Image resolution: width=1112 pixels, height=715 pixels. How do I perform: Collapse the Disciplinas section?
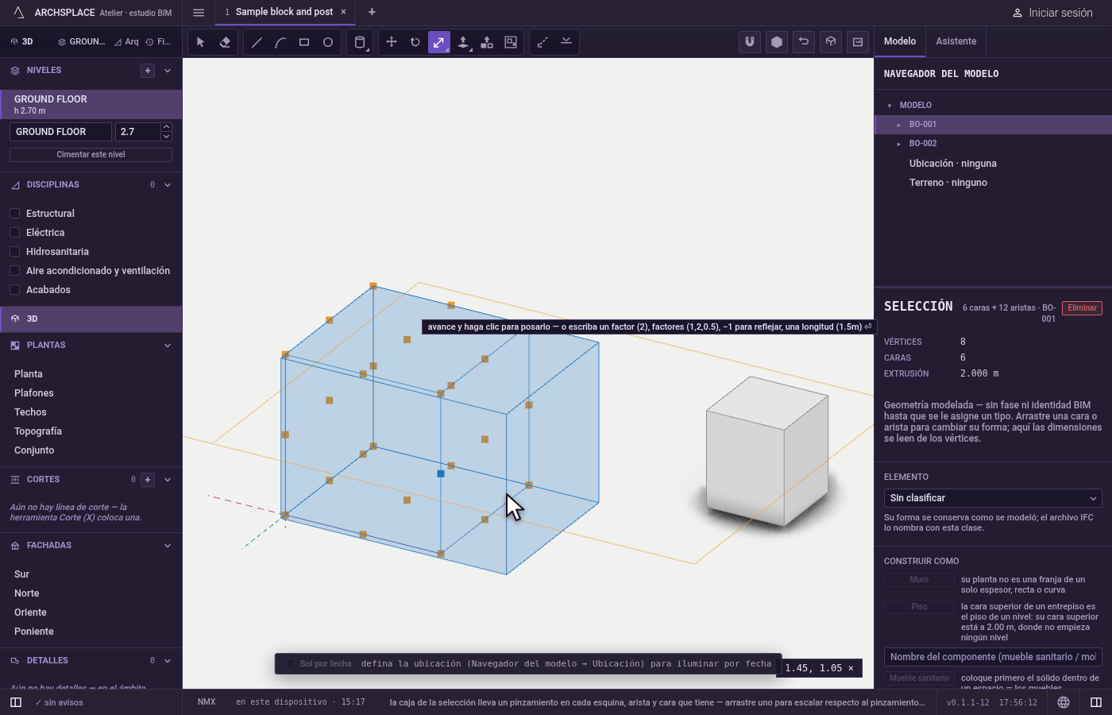pyautogui.click(x=168, y=185)
